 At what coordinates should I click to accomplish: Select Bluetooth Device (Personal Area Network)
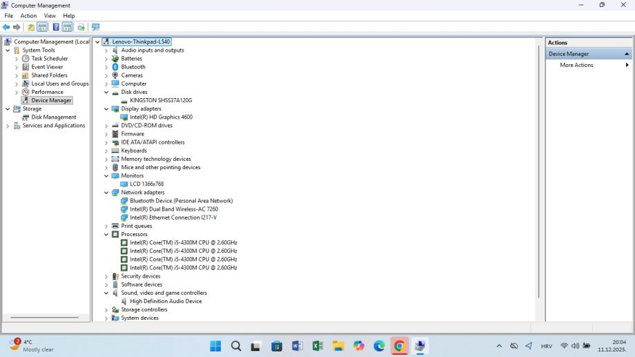182,200
